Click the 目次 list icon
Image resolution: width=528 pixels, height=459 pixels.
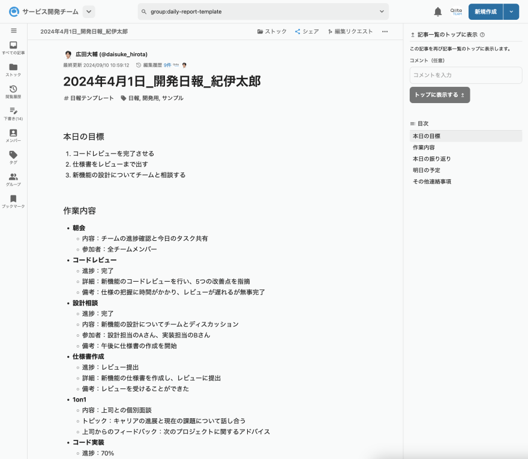(x=413, y=124)
